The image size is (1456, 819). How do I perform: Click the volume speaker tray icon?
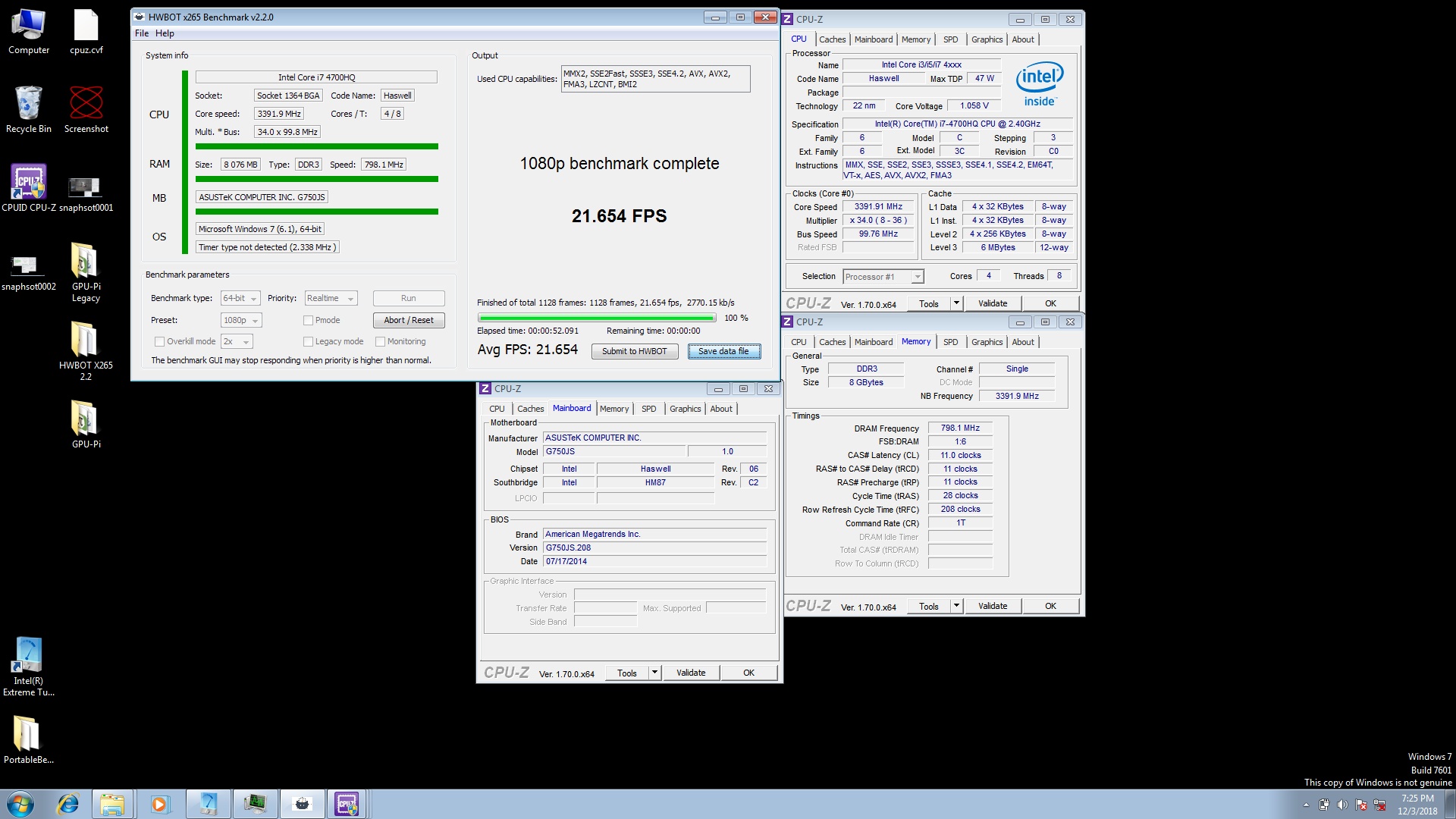[1342, 805]
